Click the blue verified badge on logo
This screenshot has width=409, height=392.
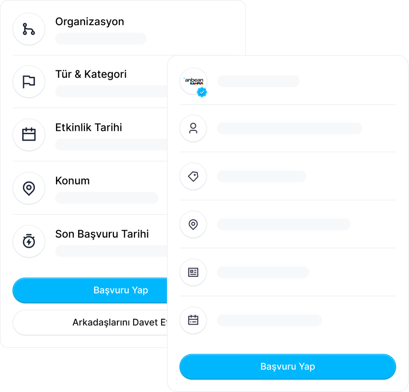click(x=202, y=92)
